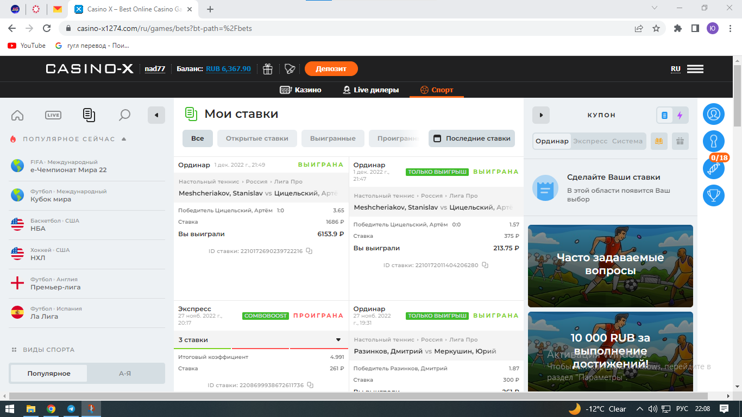
Task: Click the LIVE events icon
Action: click(x=53, y=115)
